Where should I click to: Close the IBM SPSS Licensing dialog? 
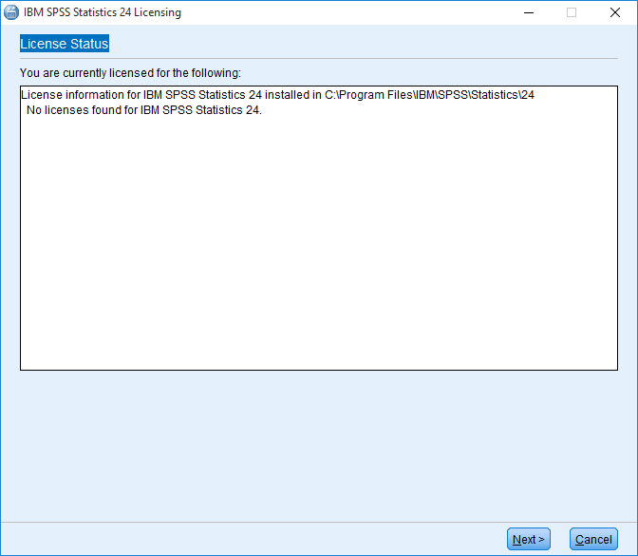pos(615,12)
